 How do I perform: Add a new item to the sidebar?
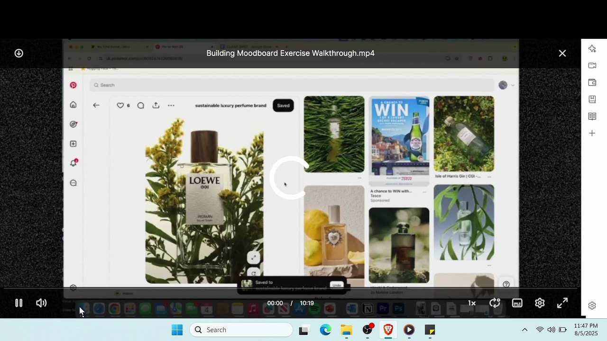tap(592, 134)
